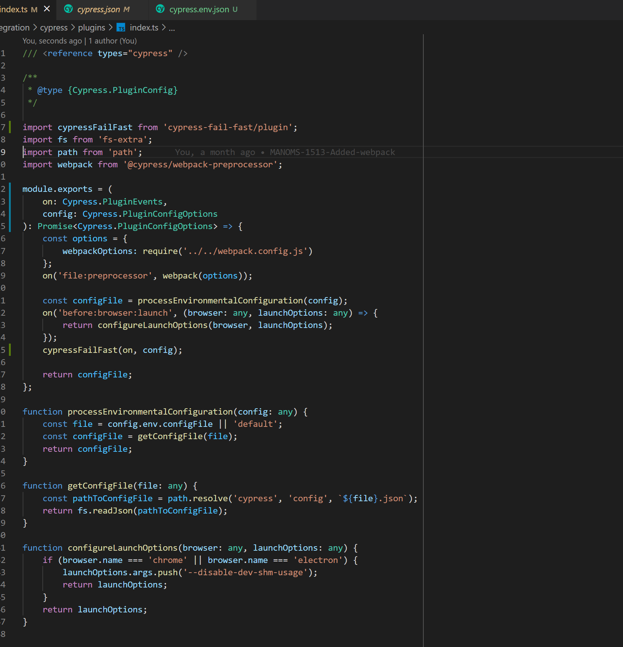Image resolution: width=623 pixels, height=647 pixels.
Task: Click the 'getConfigFile' function declaration name
Action: click(x=100, y=486)
